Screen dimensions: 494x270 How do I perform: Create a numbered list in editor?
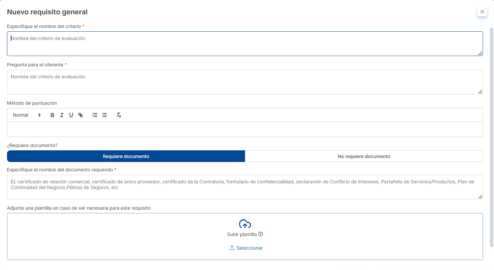tap(95, 115)
